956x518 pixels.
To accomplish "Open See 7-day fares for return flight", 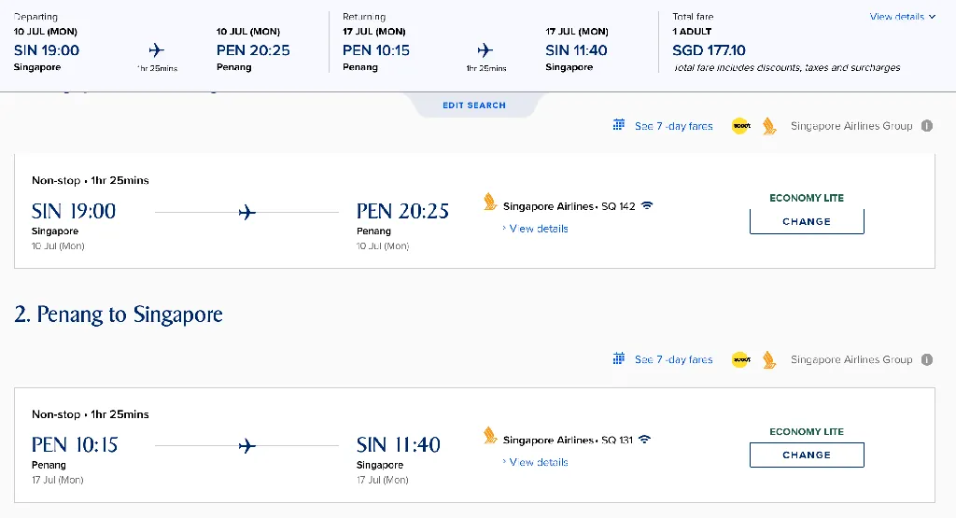I will (x=673, y=359).
